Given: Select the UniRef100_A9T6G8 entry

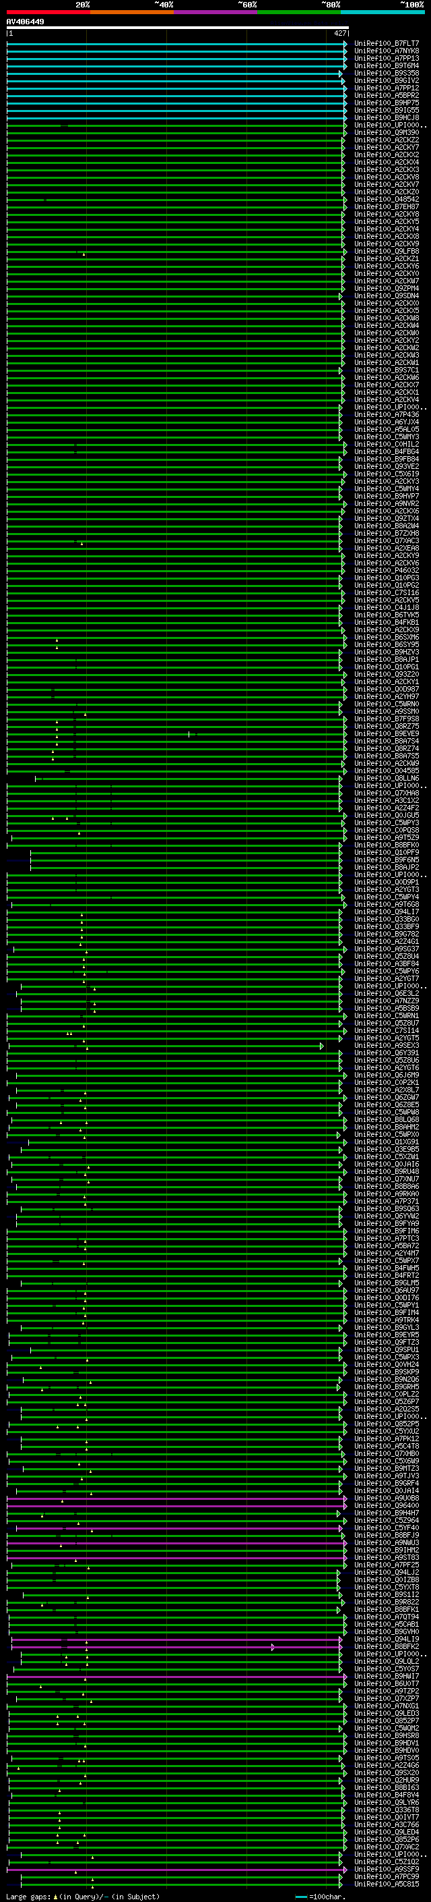Looking at the screenshot, I should point(386,903).
